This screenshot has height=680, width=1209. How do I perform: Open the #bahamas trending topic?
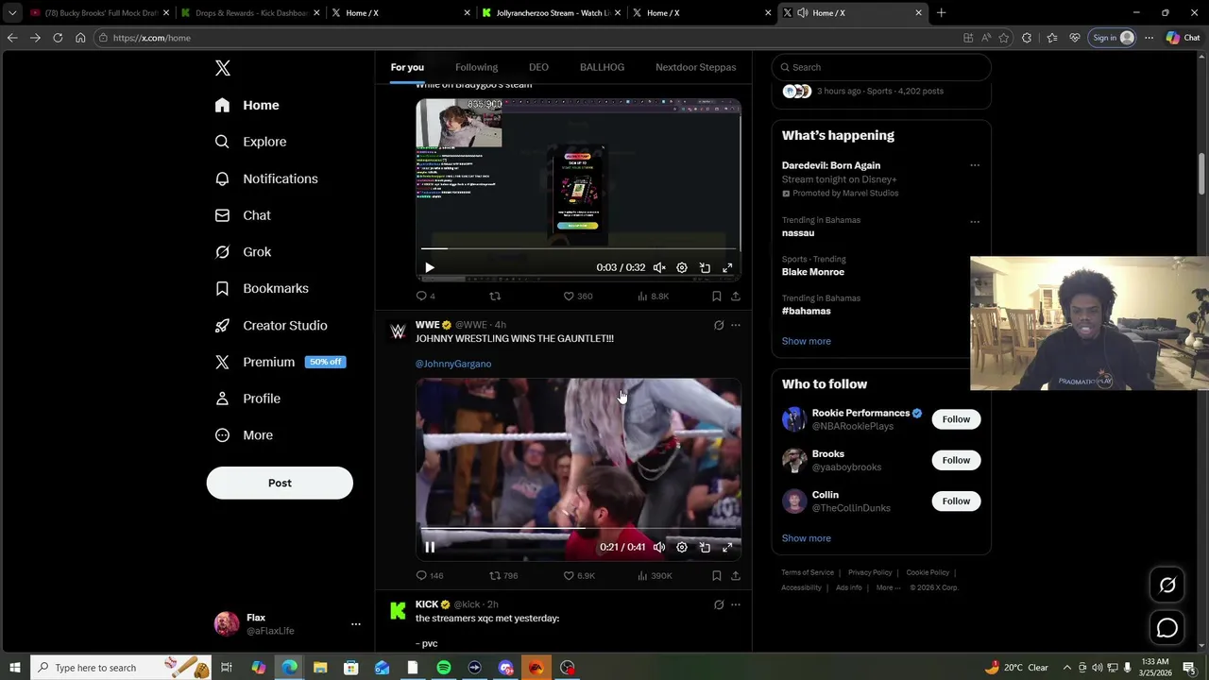(807, 311)
